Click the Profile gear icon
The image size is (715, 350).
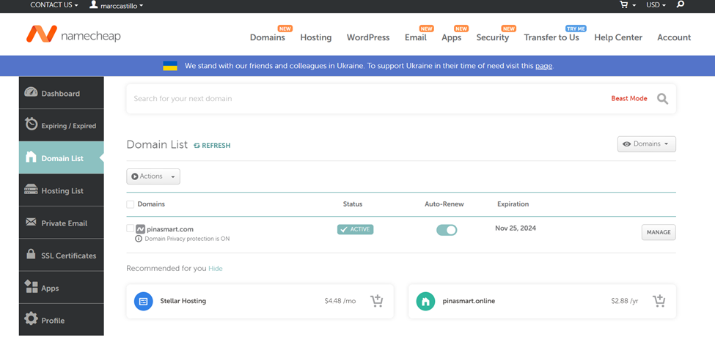pos(31,319)
